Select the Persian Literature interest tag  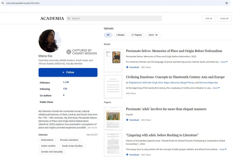click(69, 140)
